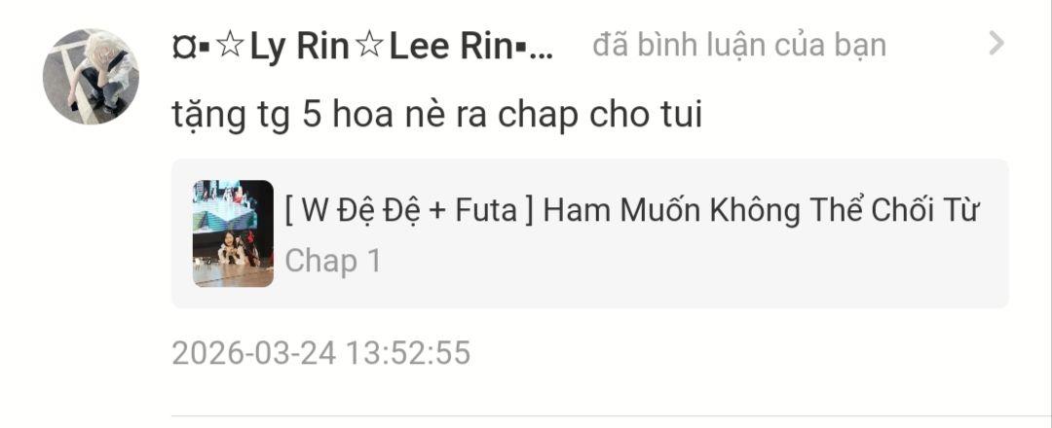Image resolution: width=1052 pixels, height=428 pixels.
Task: Go to Chap 1 of the story
Action: tap(333, 261)
